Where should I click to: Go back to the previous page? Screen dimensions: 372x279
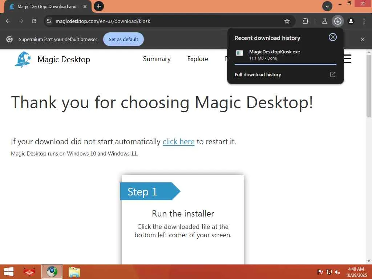(x=8, y=21)
